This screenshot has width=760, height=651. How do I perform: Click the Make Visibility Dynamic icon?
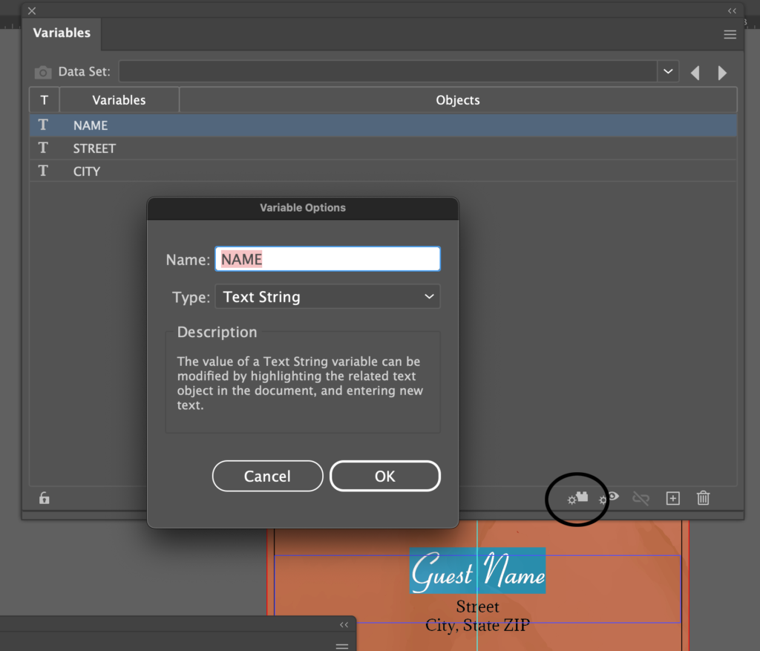pyautogui.click(x=608, y=499)
